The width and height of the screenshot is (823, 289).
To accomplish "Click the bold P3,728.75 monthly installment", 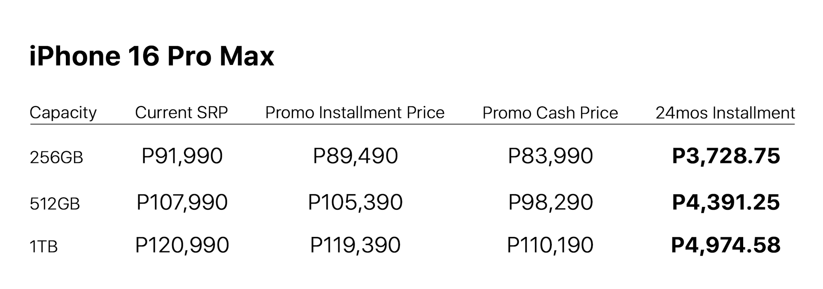I will (726, 156).
